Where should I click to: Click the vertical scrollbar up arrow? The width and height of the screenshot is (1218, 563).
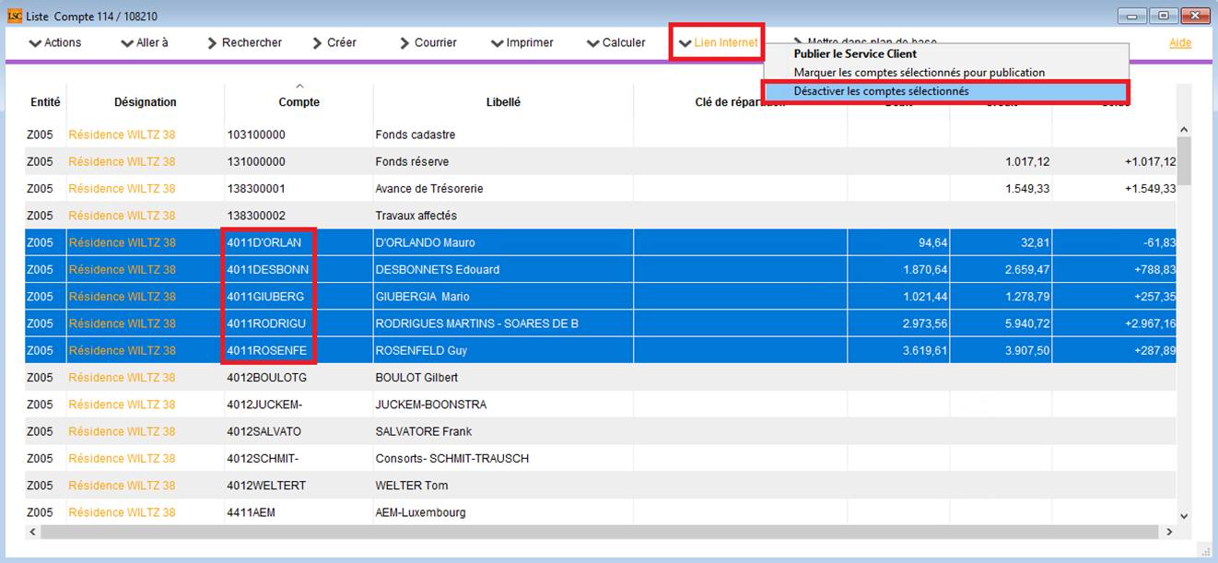point(1184,130)
